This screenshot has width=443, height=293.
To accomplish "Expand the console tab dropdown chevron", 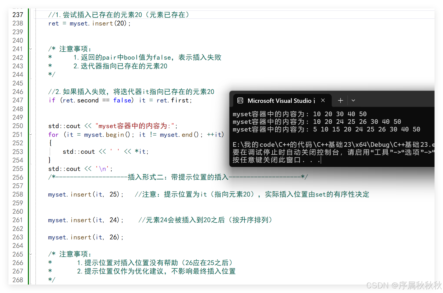I will [353, 100].
